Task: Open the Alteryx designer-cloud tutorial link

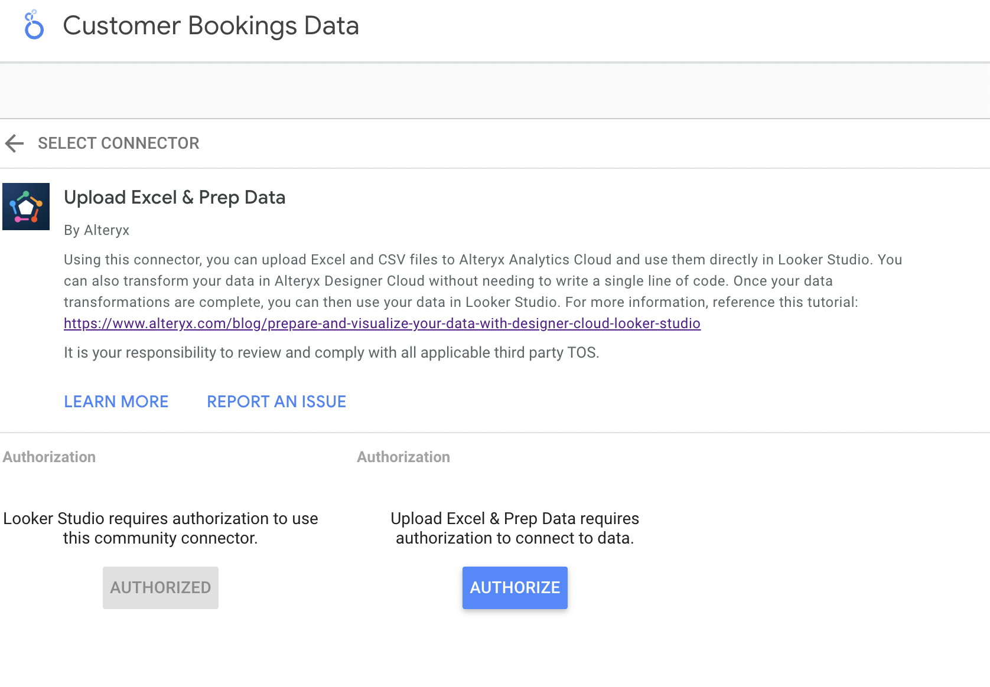Action: [382, 323]
